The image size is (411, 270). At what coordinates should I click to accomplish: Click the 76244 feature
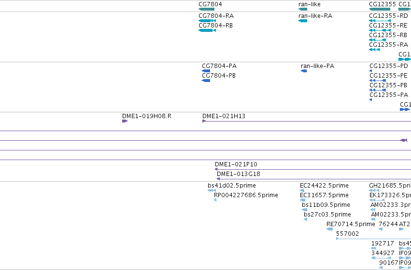[381, 229]
